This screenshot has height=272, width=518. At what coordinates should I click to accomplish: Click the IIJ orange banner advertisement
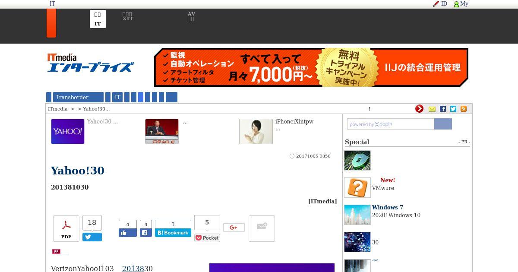(x=311, y=67)
